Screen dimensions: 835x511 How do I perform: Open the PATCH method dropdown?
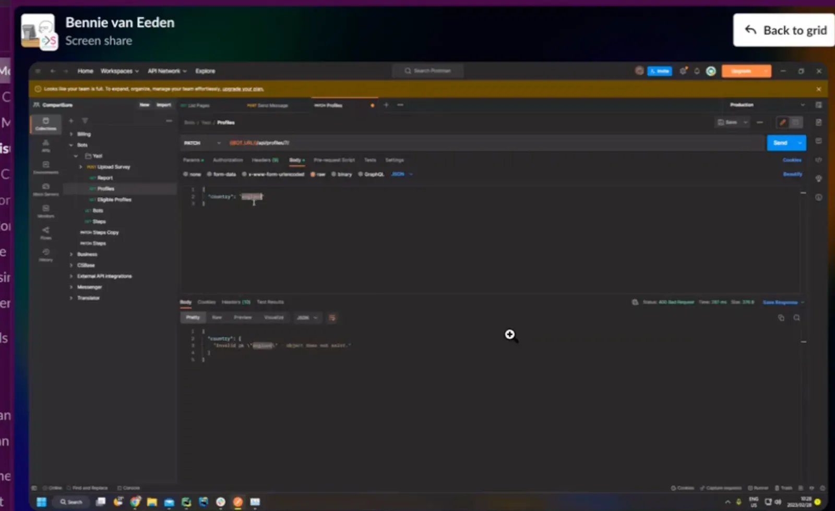(x=218, y=142)
